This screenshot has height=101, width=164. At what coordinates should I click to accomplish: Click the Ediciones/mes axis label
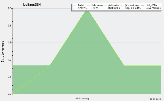click(x=2, y=52)
